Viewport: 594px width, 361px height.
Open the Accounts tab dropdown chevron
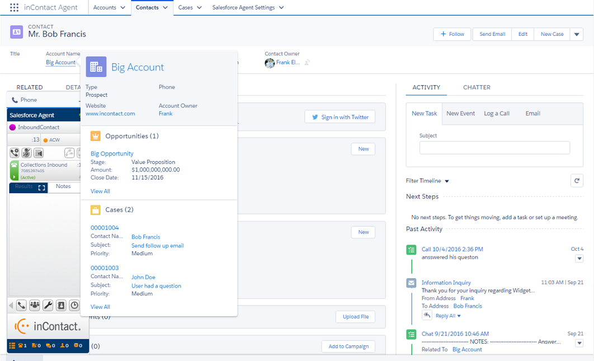click(122, 8)
